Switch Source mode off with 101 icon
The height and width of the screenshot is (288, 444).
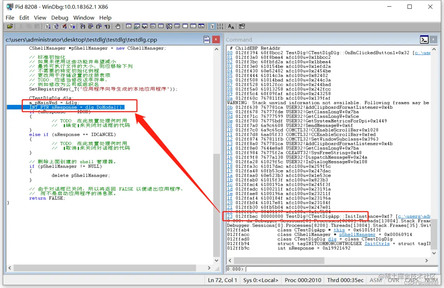pos(220,26)
